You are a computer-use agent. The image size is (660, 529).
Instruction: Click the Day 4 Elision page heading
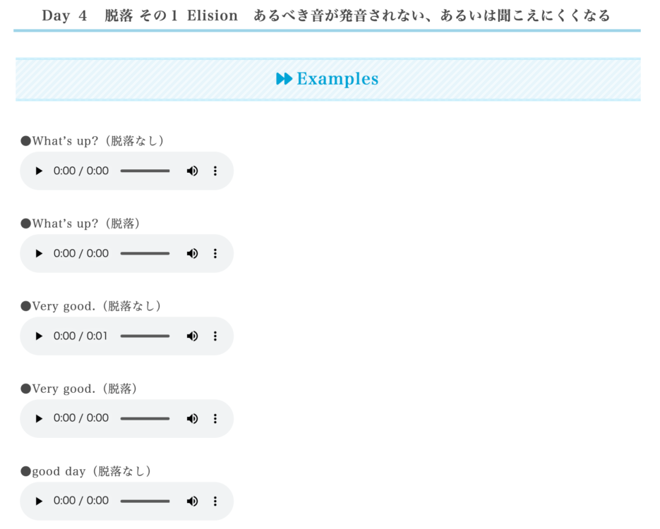tap(326, 16)
